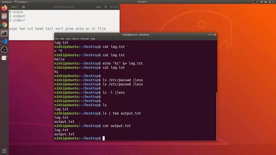Screen dimensions: 276x155
Task: Open the File menu in terminal
Action: [x=56, y=39]
